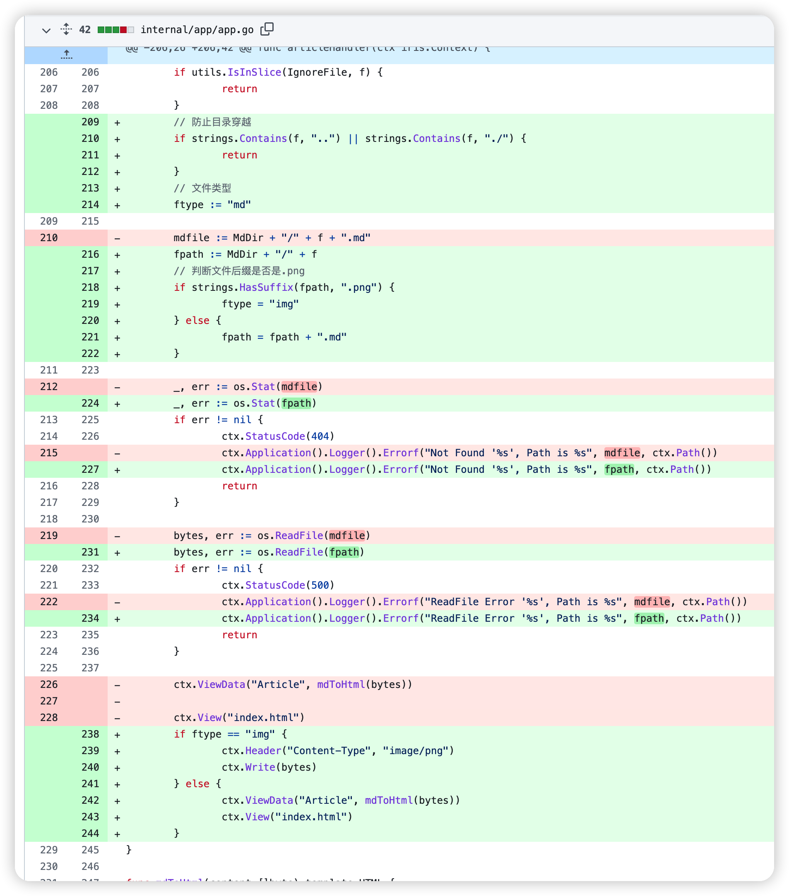Select added line number 209
This screenshot has height=896, width=789.
pyautogui.click(x=90, y=122)
